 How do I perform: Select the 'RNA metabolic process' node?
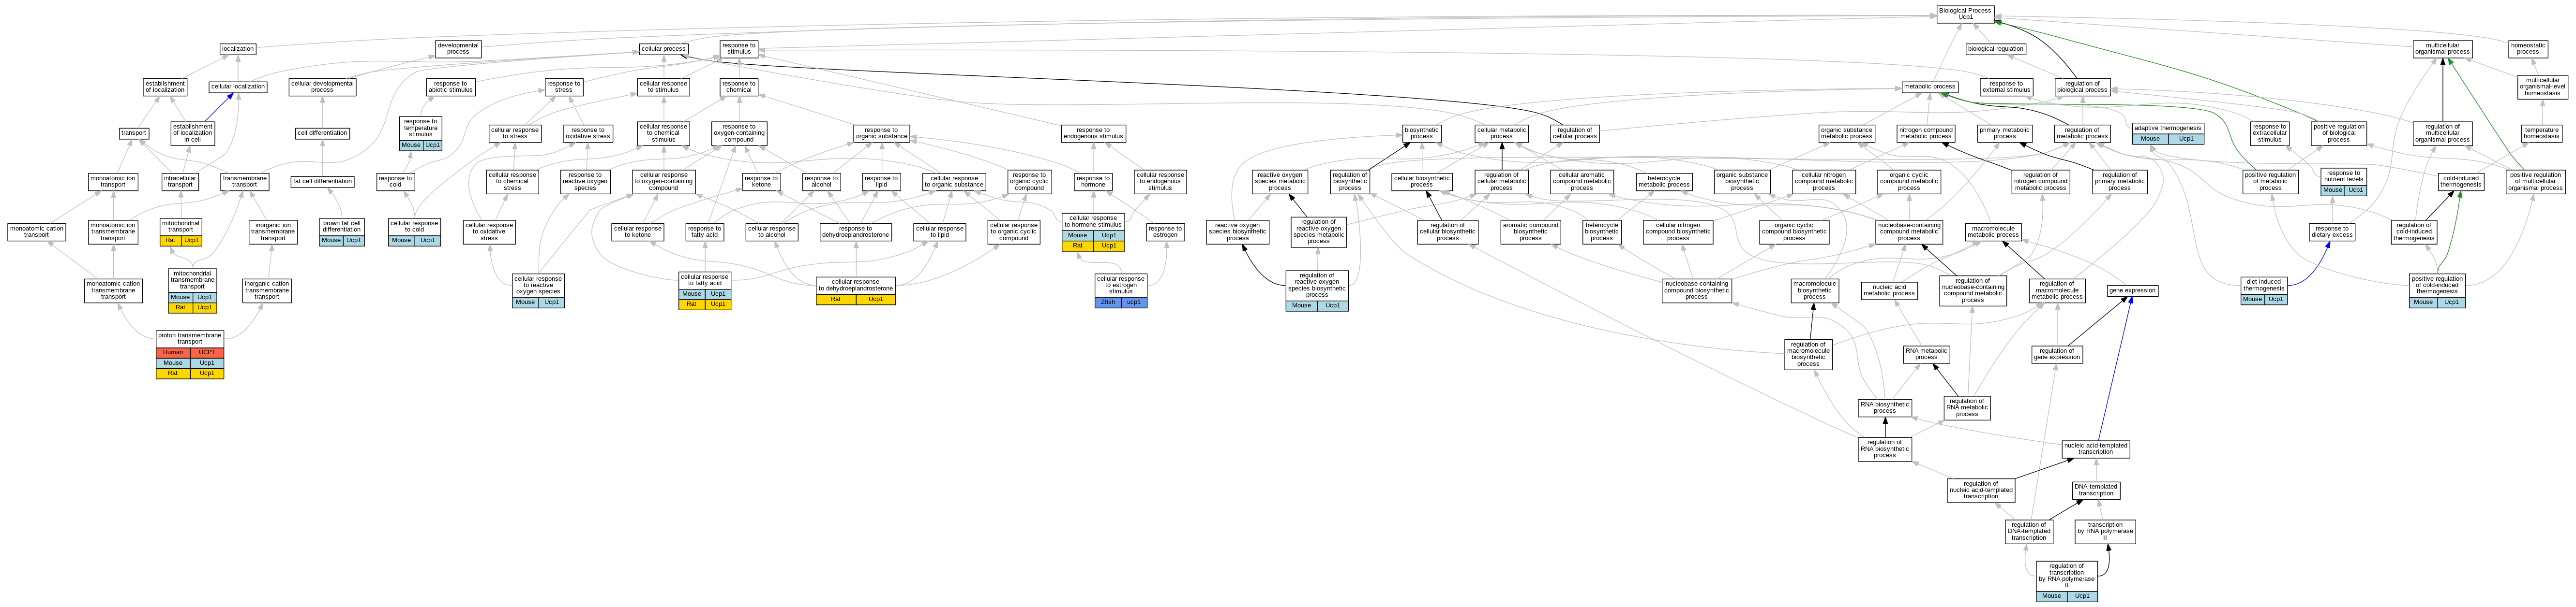pyautogui.click(x=1926, y=353)
